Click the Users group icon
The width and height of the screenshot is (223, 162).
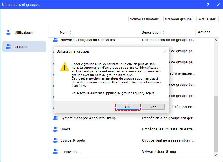pyautogui.click(x=55, y=129)
